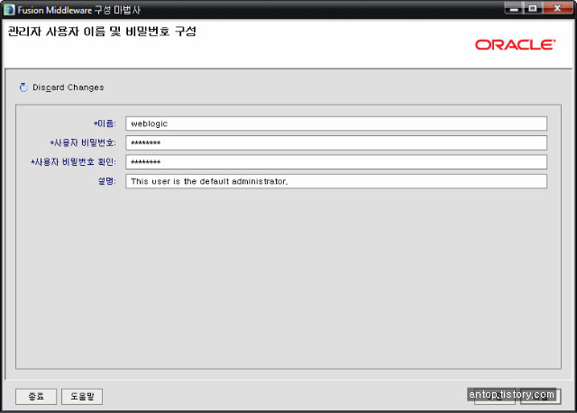577x413 pixels.
Task: Click the 사용자 비밀번호 확인 confirm field
Action: point(336,162)
